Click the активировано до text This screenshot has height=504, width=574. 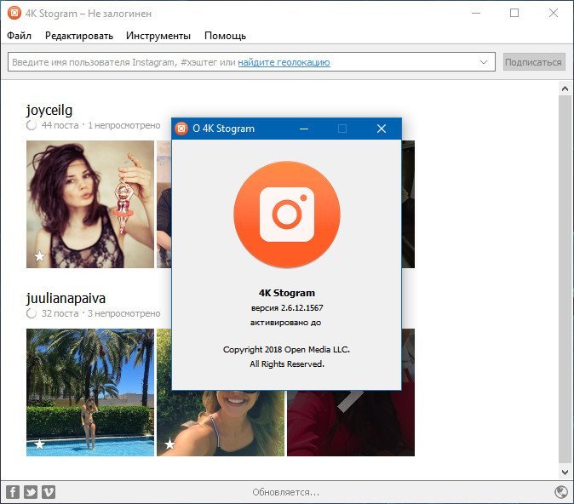(285, 323)
